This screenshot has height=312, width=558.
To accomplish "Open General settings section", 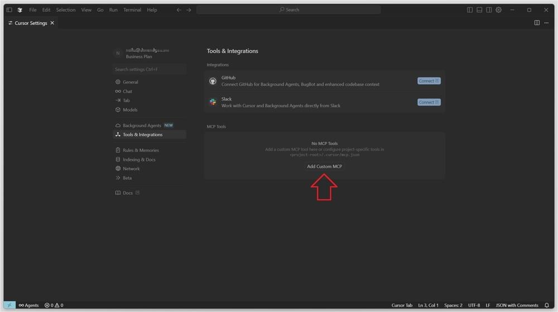I will coord(130,82).
